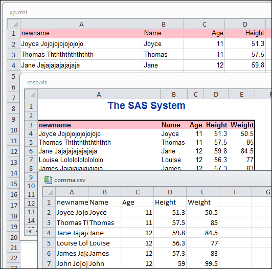Select Height cell D1 in comma.csv
Viewport: 272px width, 269px height.
tap(170, 202)
